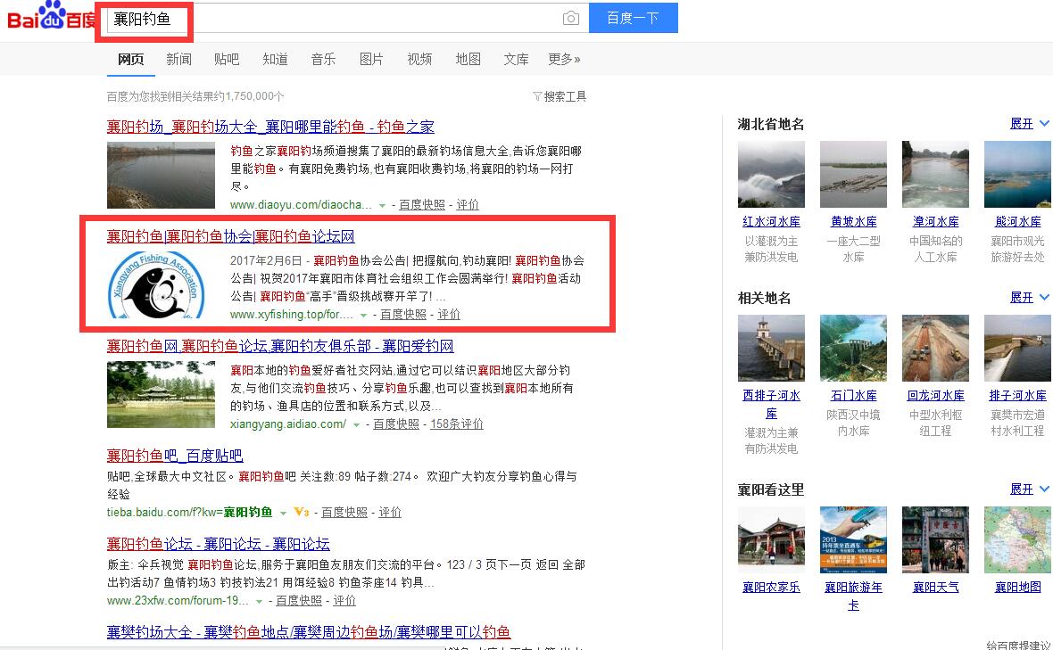Click 襄阳旅游年卡 thumbnail image
Screen dimensions: 1053x650
coord(853,540)
